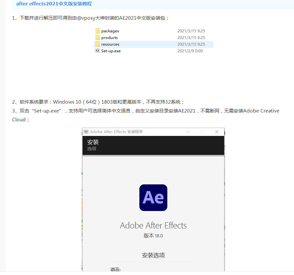Click the Set-up.exe Adobe file icon
The width and height of the screenshot is (294, 275).
[x=97, y=51]
